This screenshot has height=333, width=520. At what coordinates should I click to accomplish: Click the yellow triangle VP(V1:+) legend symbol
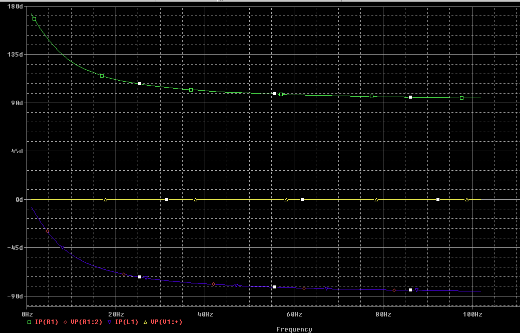coord(145,322)
